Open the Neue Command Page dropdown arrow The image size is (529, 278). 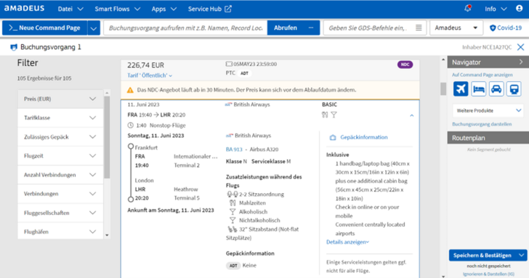(94, 28)
